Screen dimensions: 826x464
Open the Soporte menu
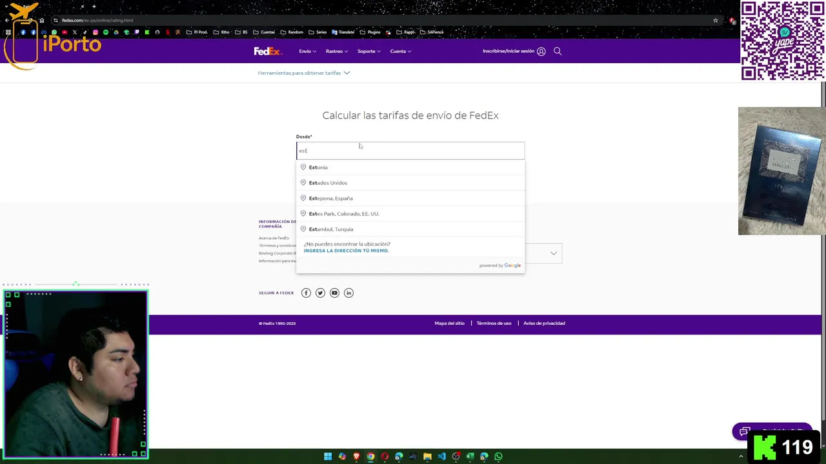pyautogui.click(x=368, y=52)
